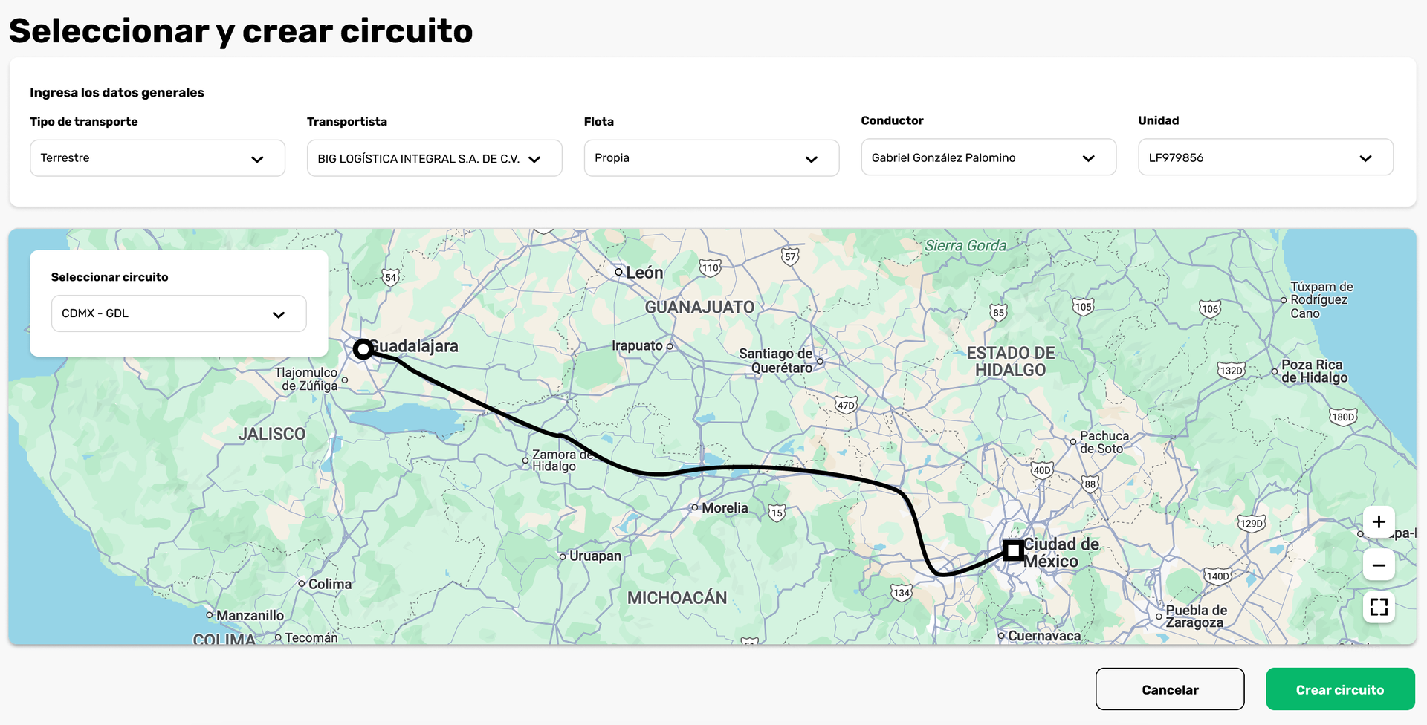Screen dimensions: 1427x725
Task: Click highway 47D shield on map
Action: coord(846,406)
